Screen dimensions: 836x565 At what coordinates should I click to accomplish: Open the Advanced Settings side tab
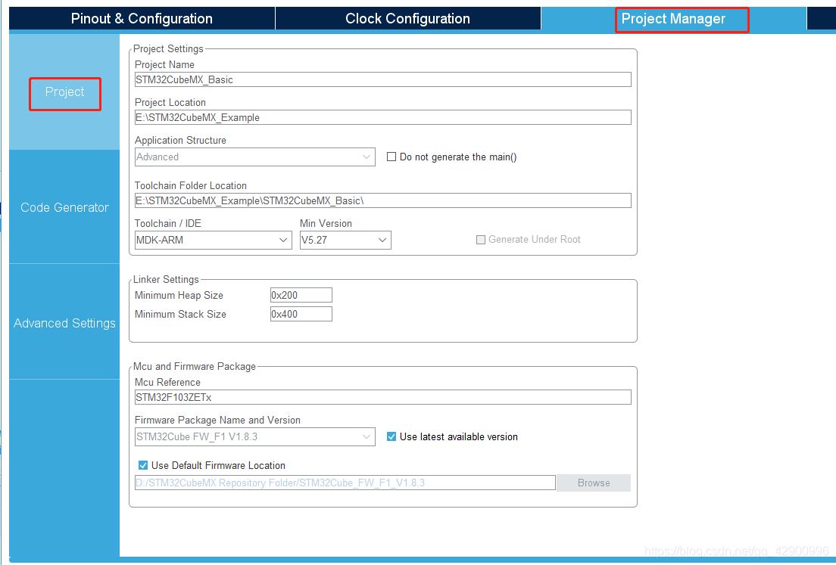point(64,323)
